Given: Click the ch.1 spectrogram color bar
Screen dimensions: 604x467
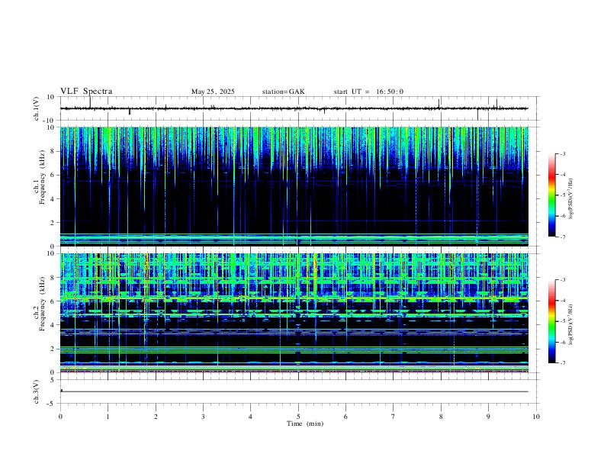Looking at the screenshot, I should pos(551,195).
